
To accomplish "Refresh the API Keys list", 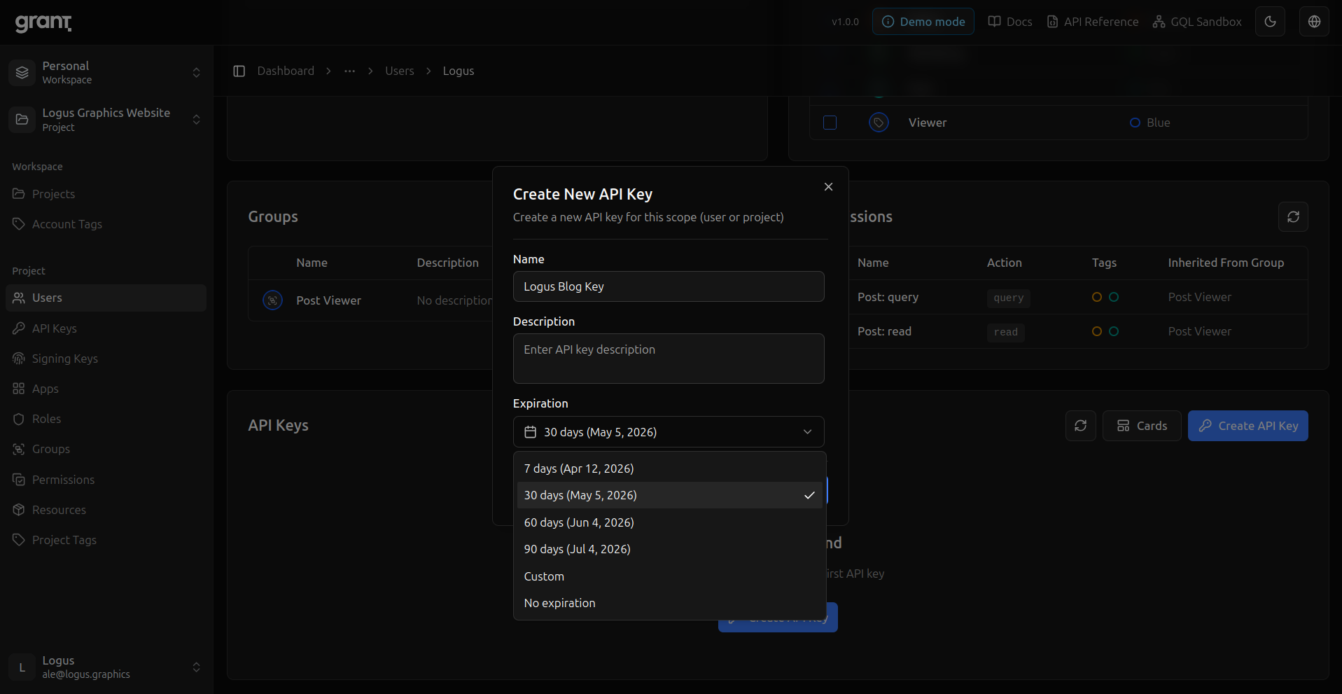I will pos(1080,426).
